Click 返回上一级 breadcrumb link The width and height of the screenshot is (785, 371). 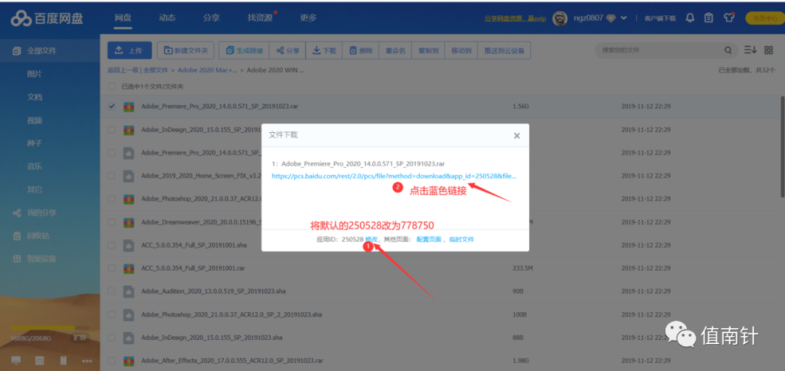pyautogui.click(x=123, y=70)
